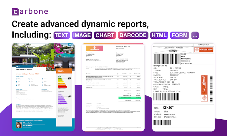Click net weight "9.5 kg."
The image size is (227, 136).
(x=165, y=89)
